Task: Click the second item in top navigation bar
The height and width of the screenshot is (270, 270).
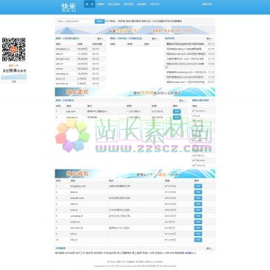Action: pos(101,4)
